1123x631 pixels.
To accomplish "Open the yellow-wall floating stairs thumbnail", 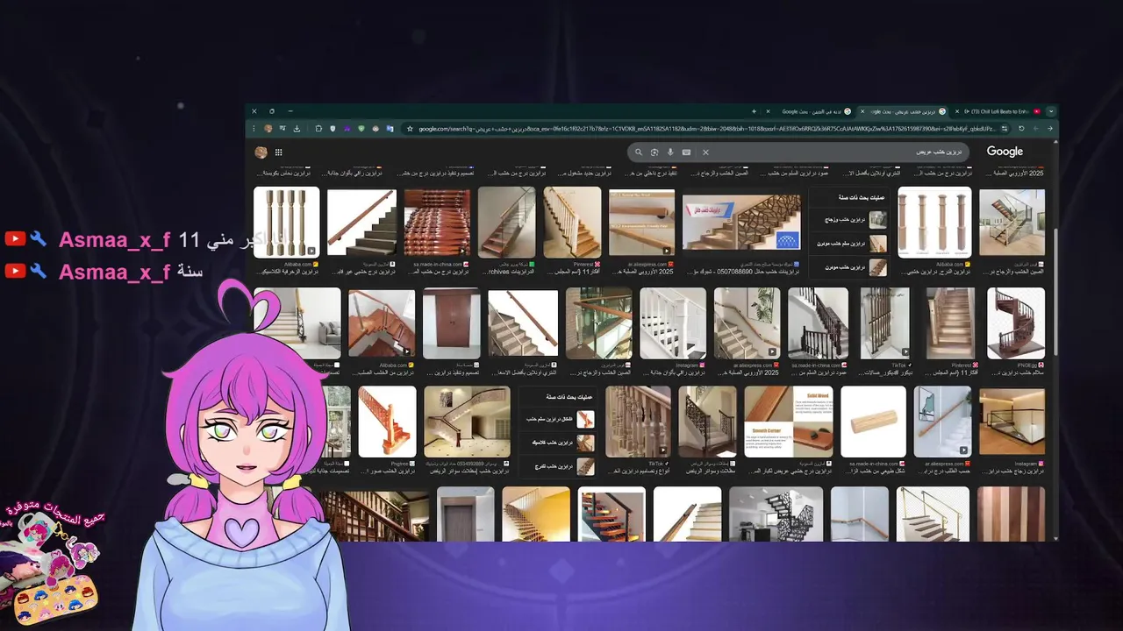I will (536, 514).
